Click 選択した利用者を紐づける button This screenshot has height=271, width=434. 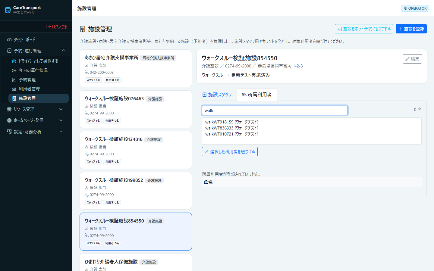(230, 152)
